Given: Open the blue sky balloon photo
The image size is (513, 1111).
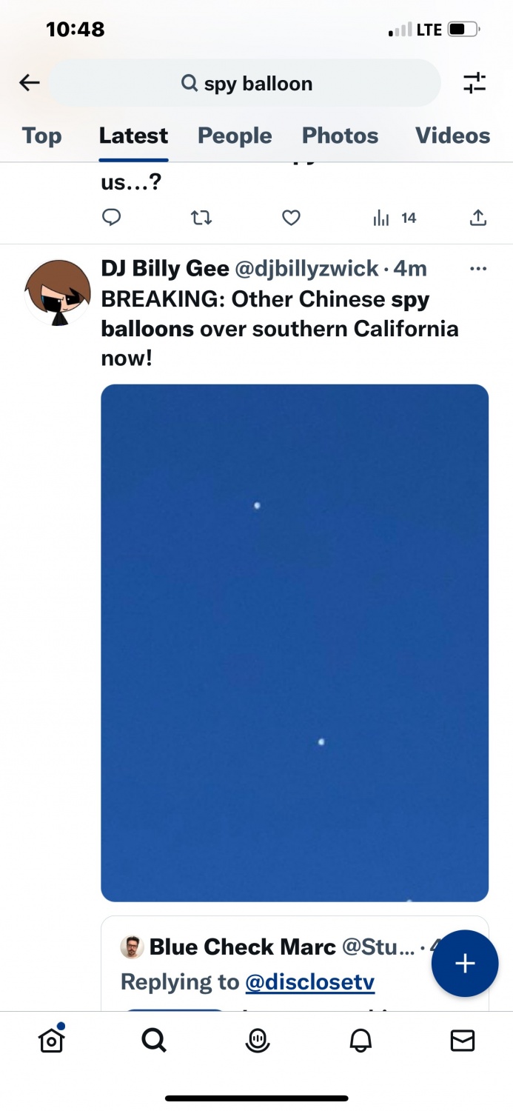Looking at the screenshot, I should tap(295, 643).
